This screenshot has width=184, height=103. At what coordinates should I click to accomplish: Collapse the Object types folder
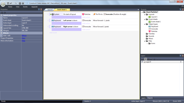pyautogui.click(x=145, y=24)
